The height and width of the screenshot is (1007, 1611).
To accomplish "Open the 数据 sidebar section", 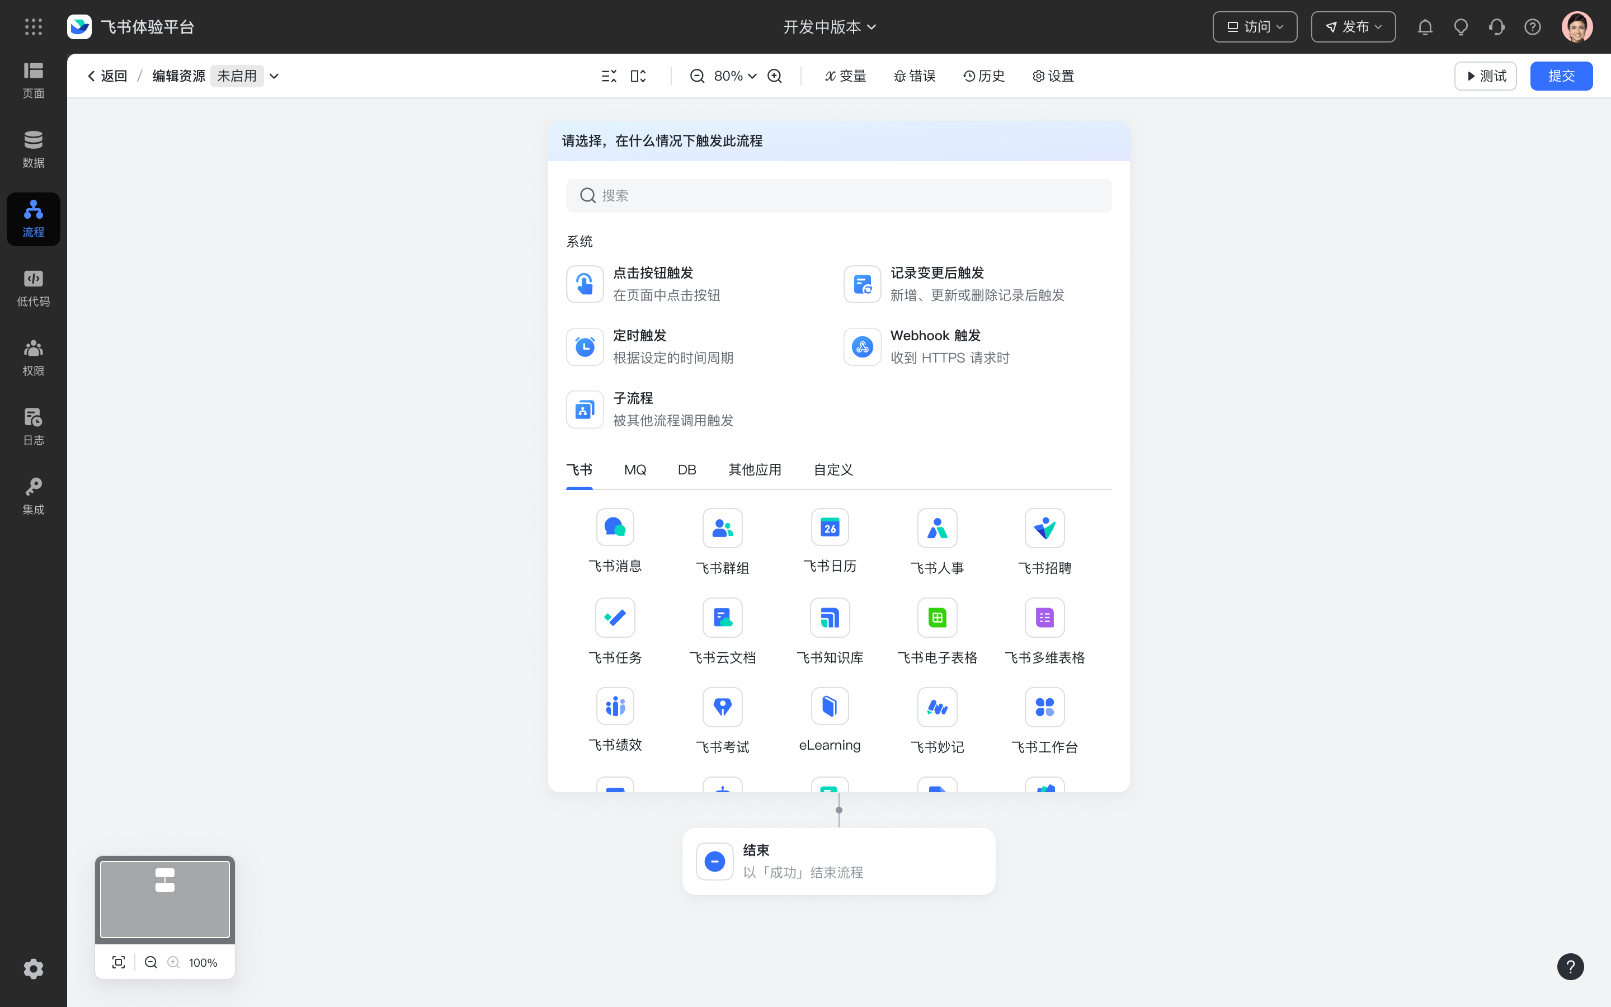I will [x=34, y=150].
